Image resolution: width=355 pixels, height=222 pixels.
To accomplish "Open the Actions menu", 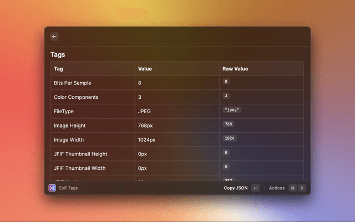I will pos(277,188).
